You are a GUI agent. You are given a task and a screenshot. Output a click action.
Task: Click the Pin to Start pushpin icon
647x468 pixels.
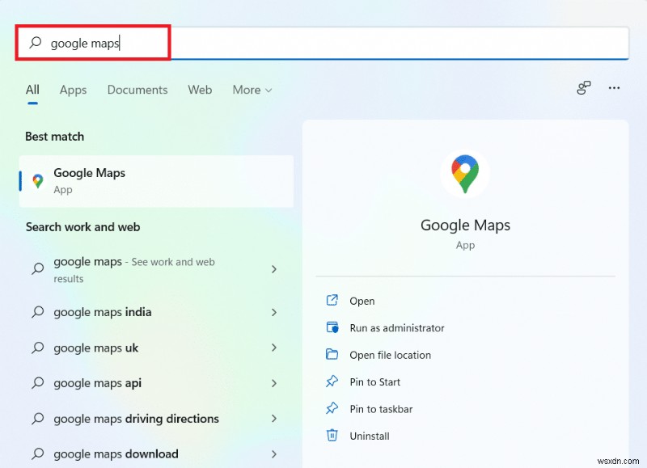(332, 382)
